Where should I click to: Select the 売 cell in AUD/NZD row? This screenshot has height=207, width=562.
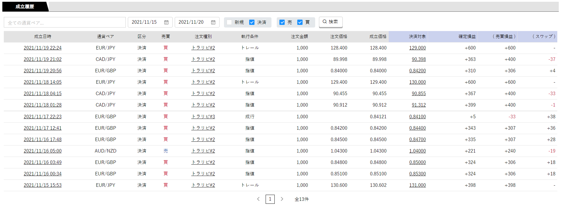click(166, 151)
